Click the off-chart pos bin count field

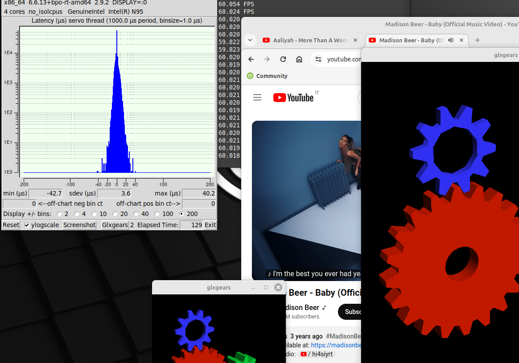pos(199,204)
